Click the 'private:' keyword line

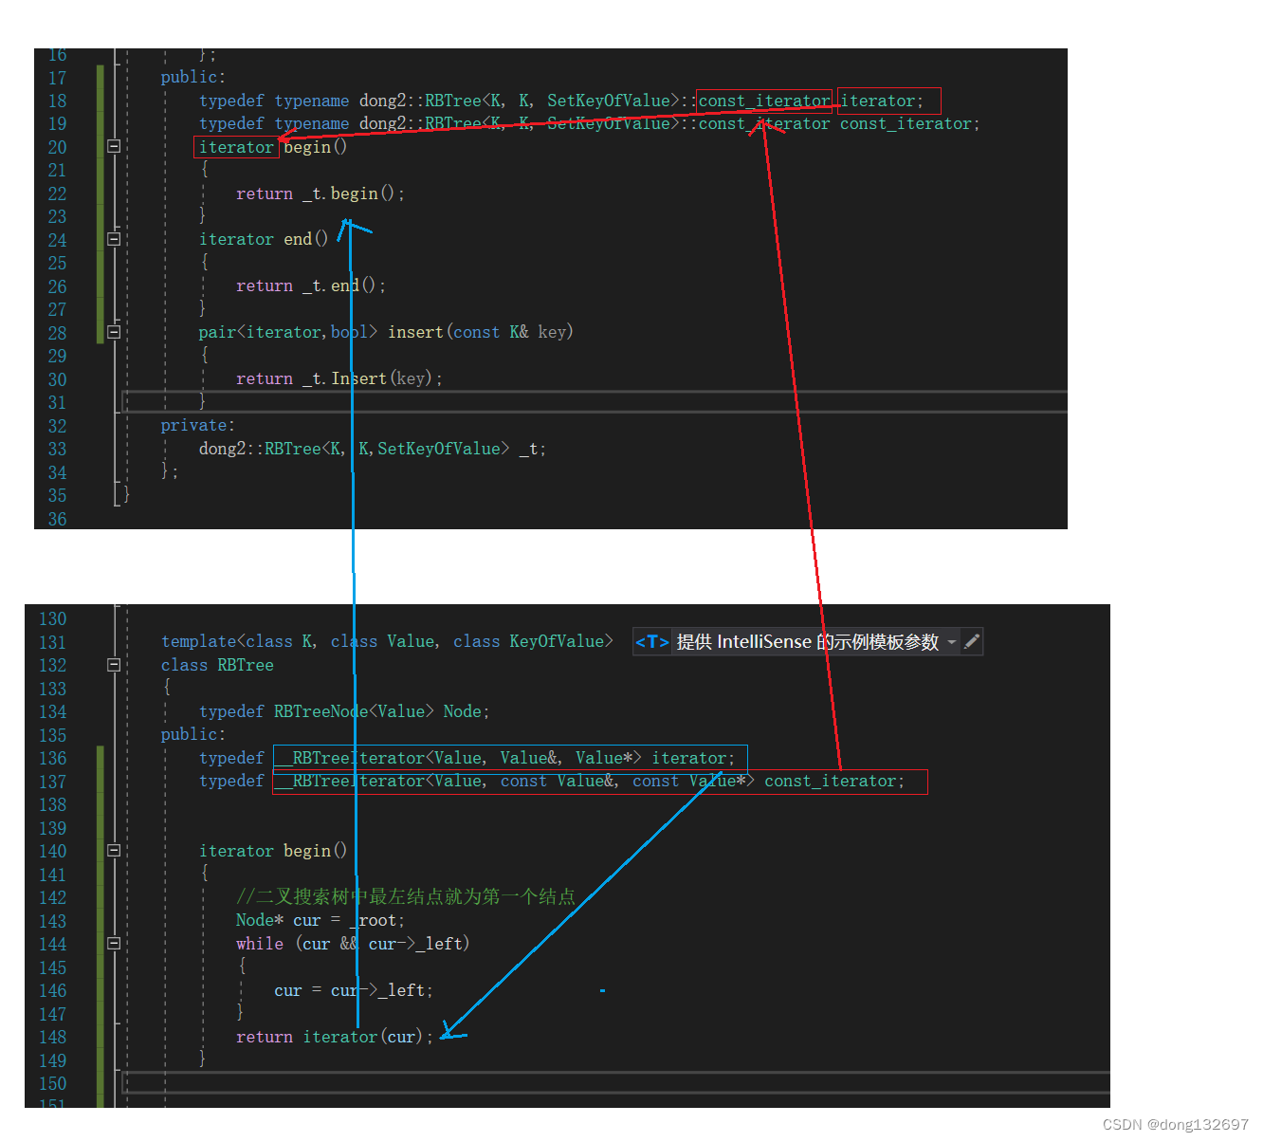197,425
